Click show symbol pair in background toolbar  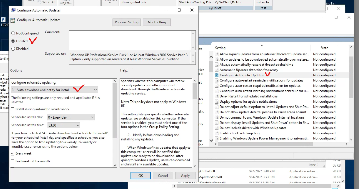click(x=134, y=2)
